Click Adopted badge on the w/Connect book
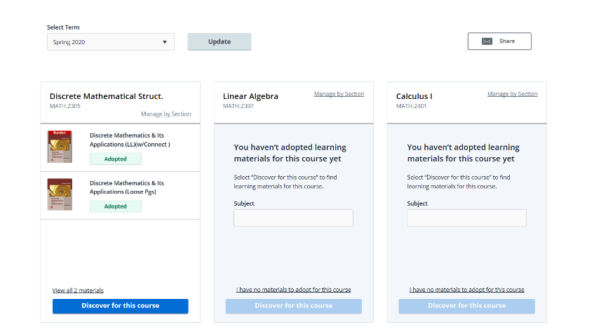594x334 pixels. click(x=116, y=159)
